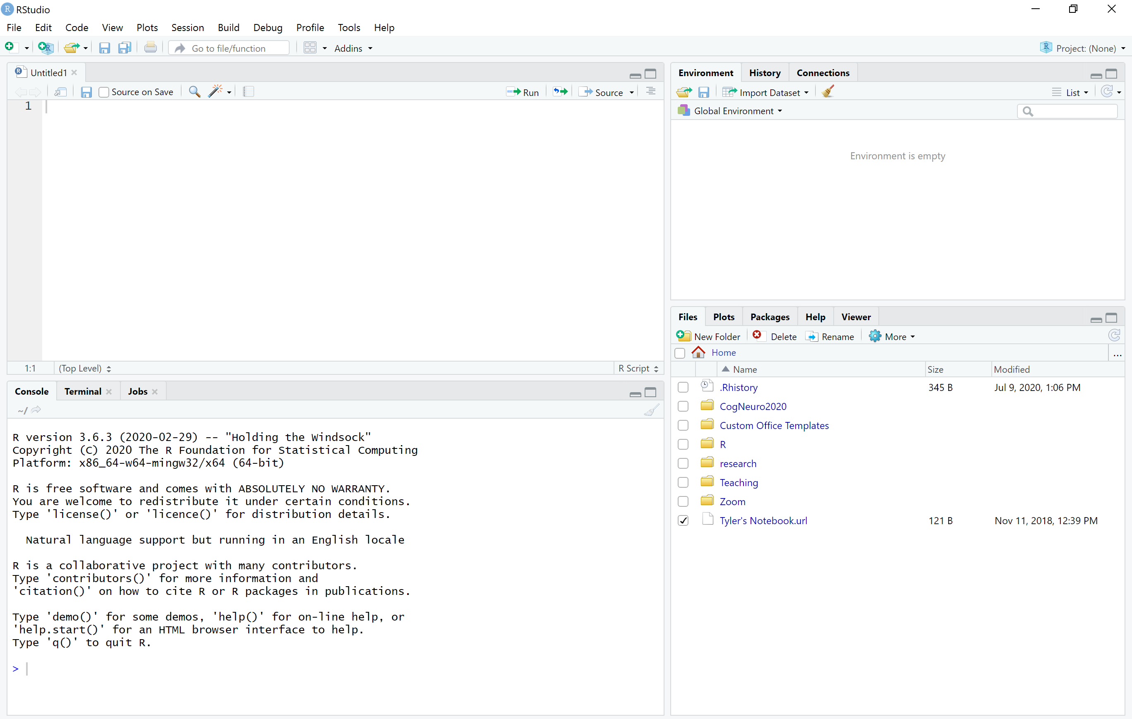
Task: Click the Re-run previous code region icon
Action: [560, 92]
